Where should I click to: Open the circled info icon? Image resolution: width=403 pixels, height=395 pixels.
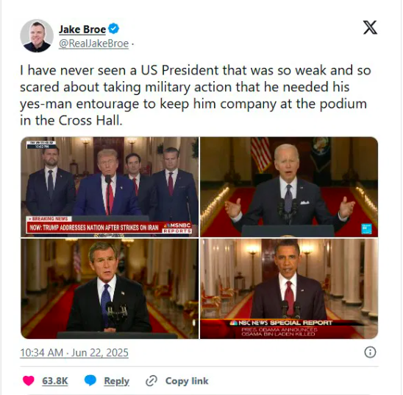tap(370, 352)
